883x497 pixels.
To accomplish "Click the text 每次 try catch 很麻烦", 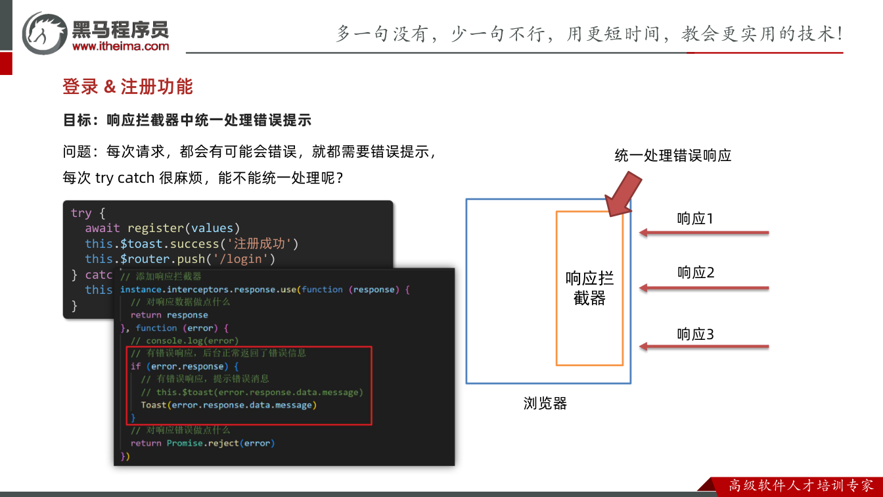I will (x=135, y=177).
